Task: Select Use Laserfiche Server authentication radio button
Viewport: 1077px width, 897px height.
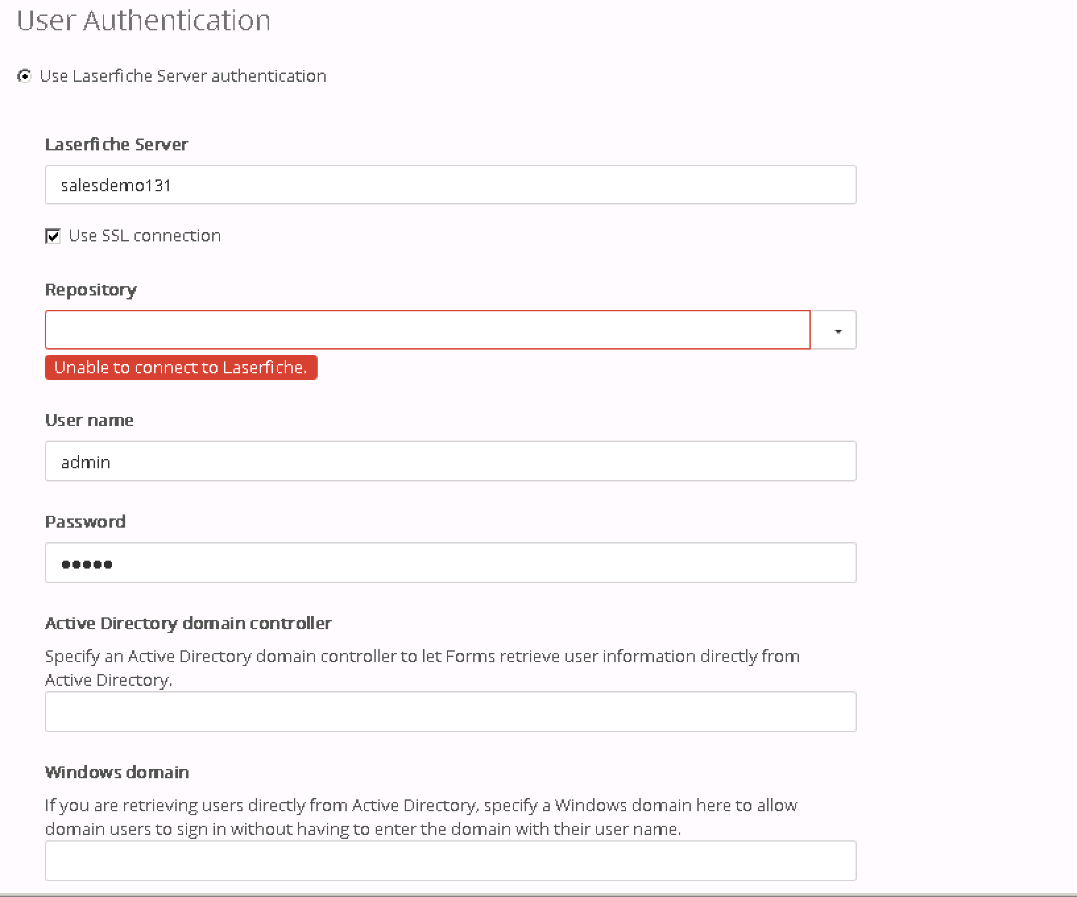Action: click(x=24, y=77)
